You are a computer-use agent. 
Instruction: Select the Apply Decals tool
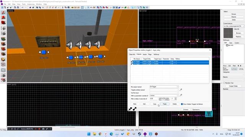click(3, 49)
